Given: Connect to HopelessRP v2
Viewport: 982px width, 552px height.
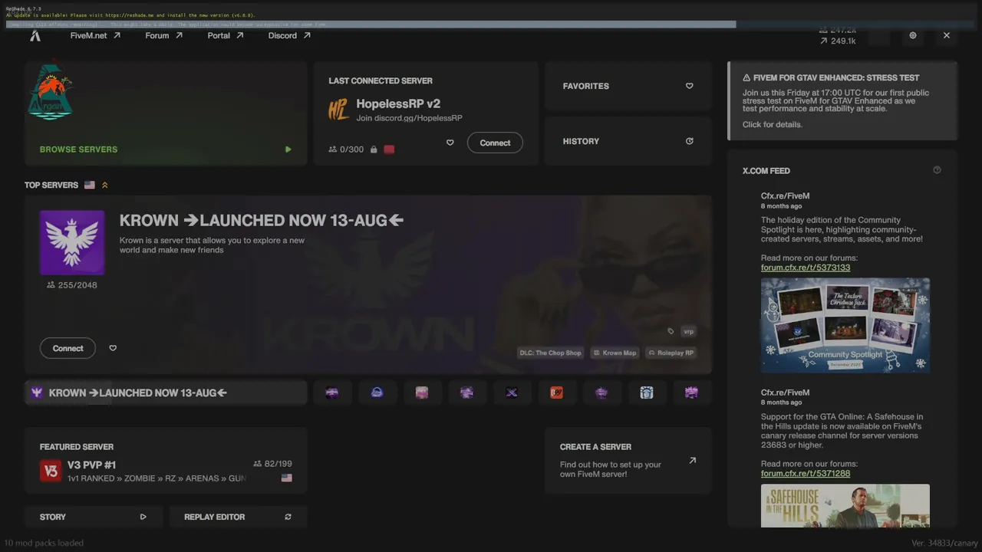Looking at the screenshot, I should click(x=495, y=143).
